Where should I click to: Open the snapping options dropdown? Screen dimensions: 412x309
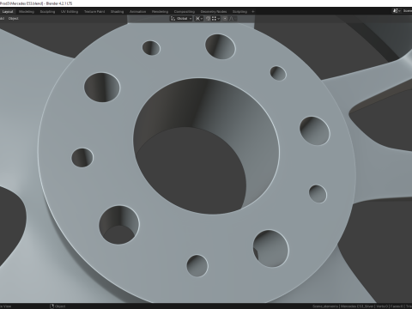point(215,19)
